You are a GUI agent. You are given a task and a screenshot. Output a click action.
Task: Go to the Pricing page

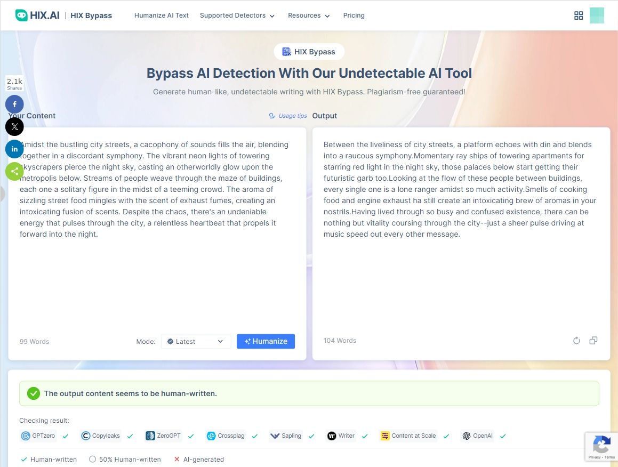click(354, 15)
